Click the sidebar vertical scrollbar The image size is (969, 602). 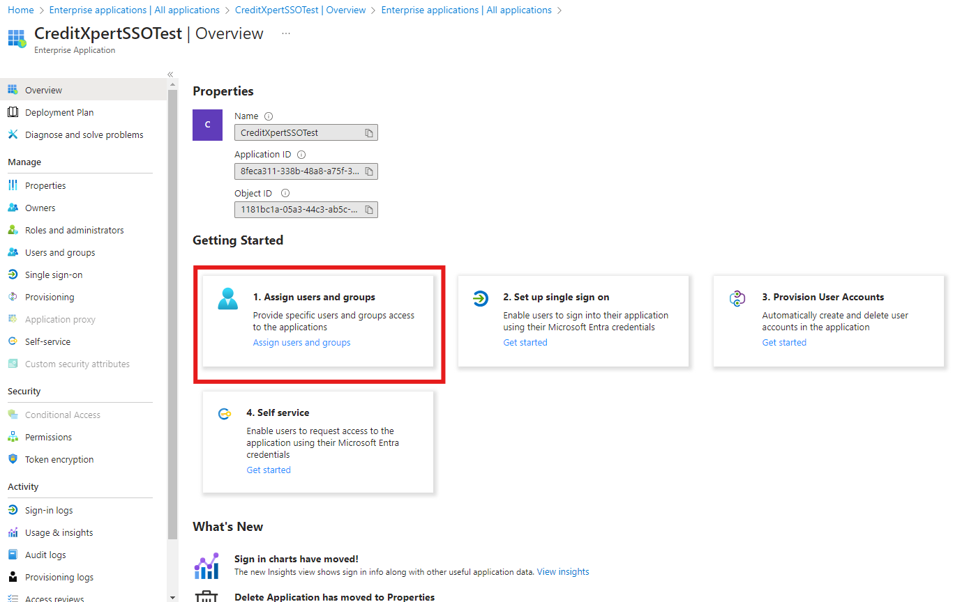[x=173, y=314]
